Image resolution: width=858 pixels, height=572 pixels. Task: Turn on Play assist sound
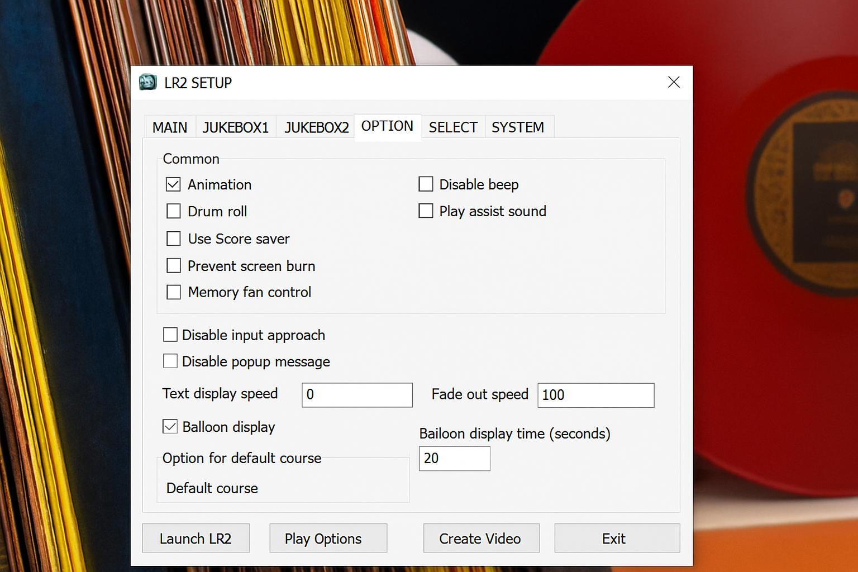(426, 211)
